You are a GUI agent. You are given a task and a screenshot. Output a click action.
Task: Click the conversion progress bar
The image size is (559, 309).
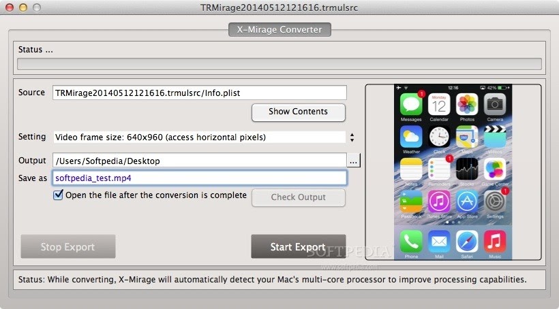279,64
